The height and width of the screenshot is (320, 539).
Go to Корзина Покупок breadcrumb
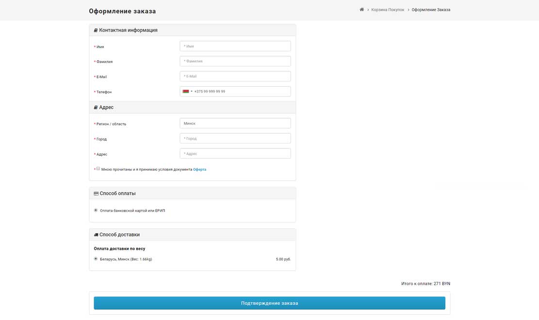tap(387, 10)
